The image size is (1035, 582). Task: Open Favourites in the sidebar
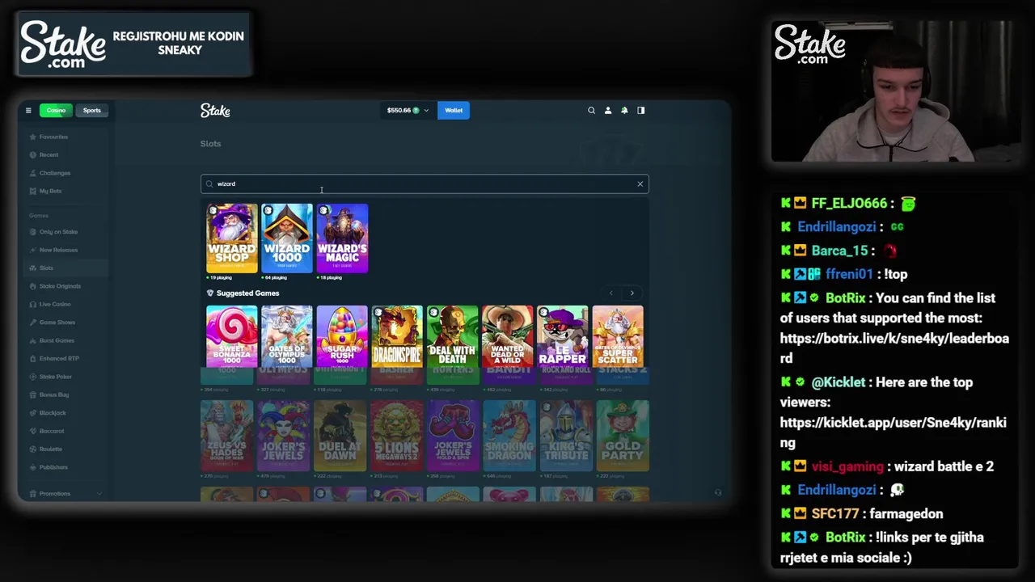coord(53,137)
